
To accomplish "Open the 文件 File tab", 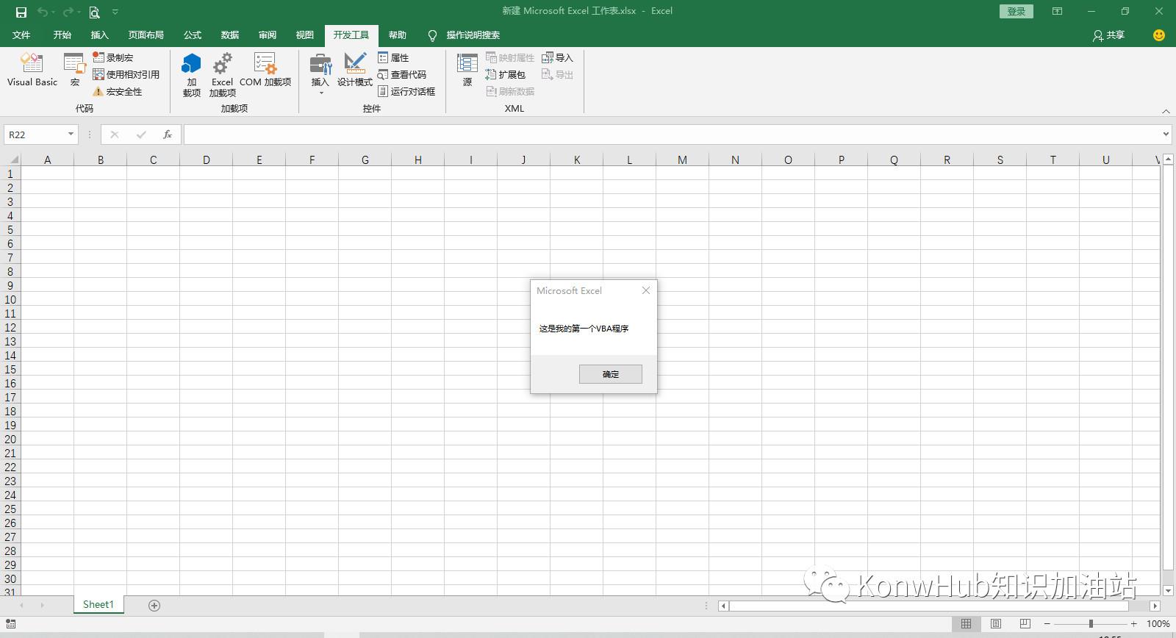I will 21,35.
